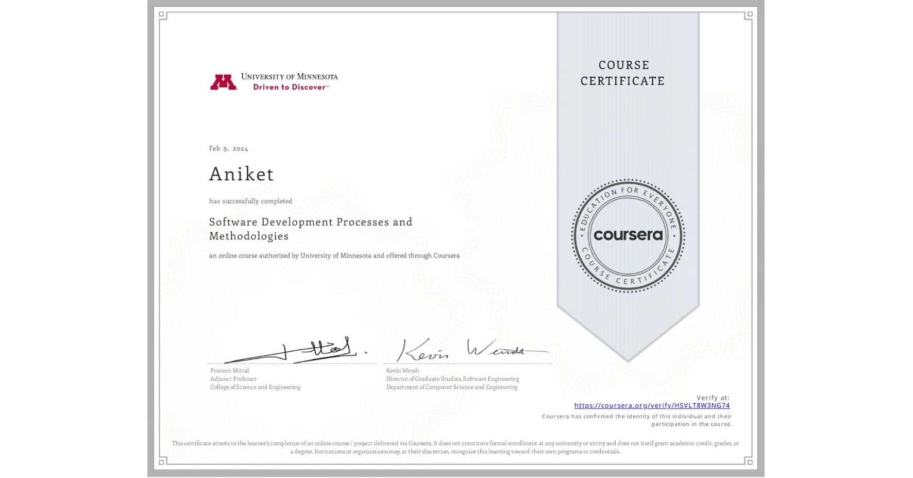
Task: Click the 'University of Minnesota' wordmark
Action: [x=290, y=76]
